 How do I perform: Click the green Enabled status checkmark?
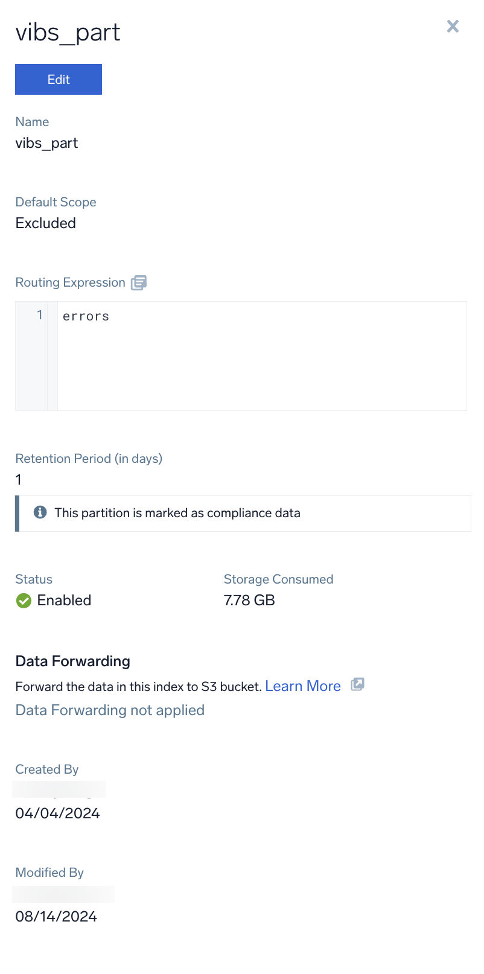click(24, 600)
